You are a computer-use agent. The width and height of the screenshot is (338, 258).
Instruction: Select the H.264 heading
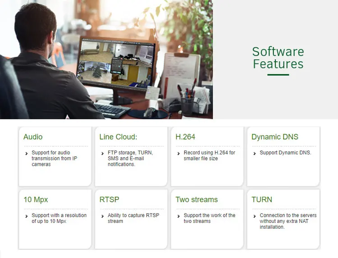click(185, 137)
